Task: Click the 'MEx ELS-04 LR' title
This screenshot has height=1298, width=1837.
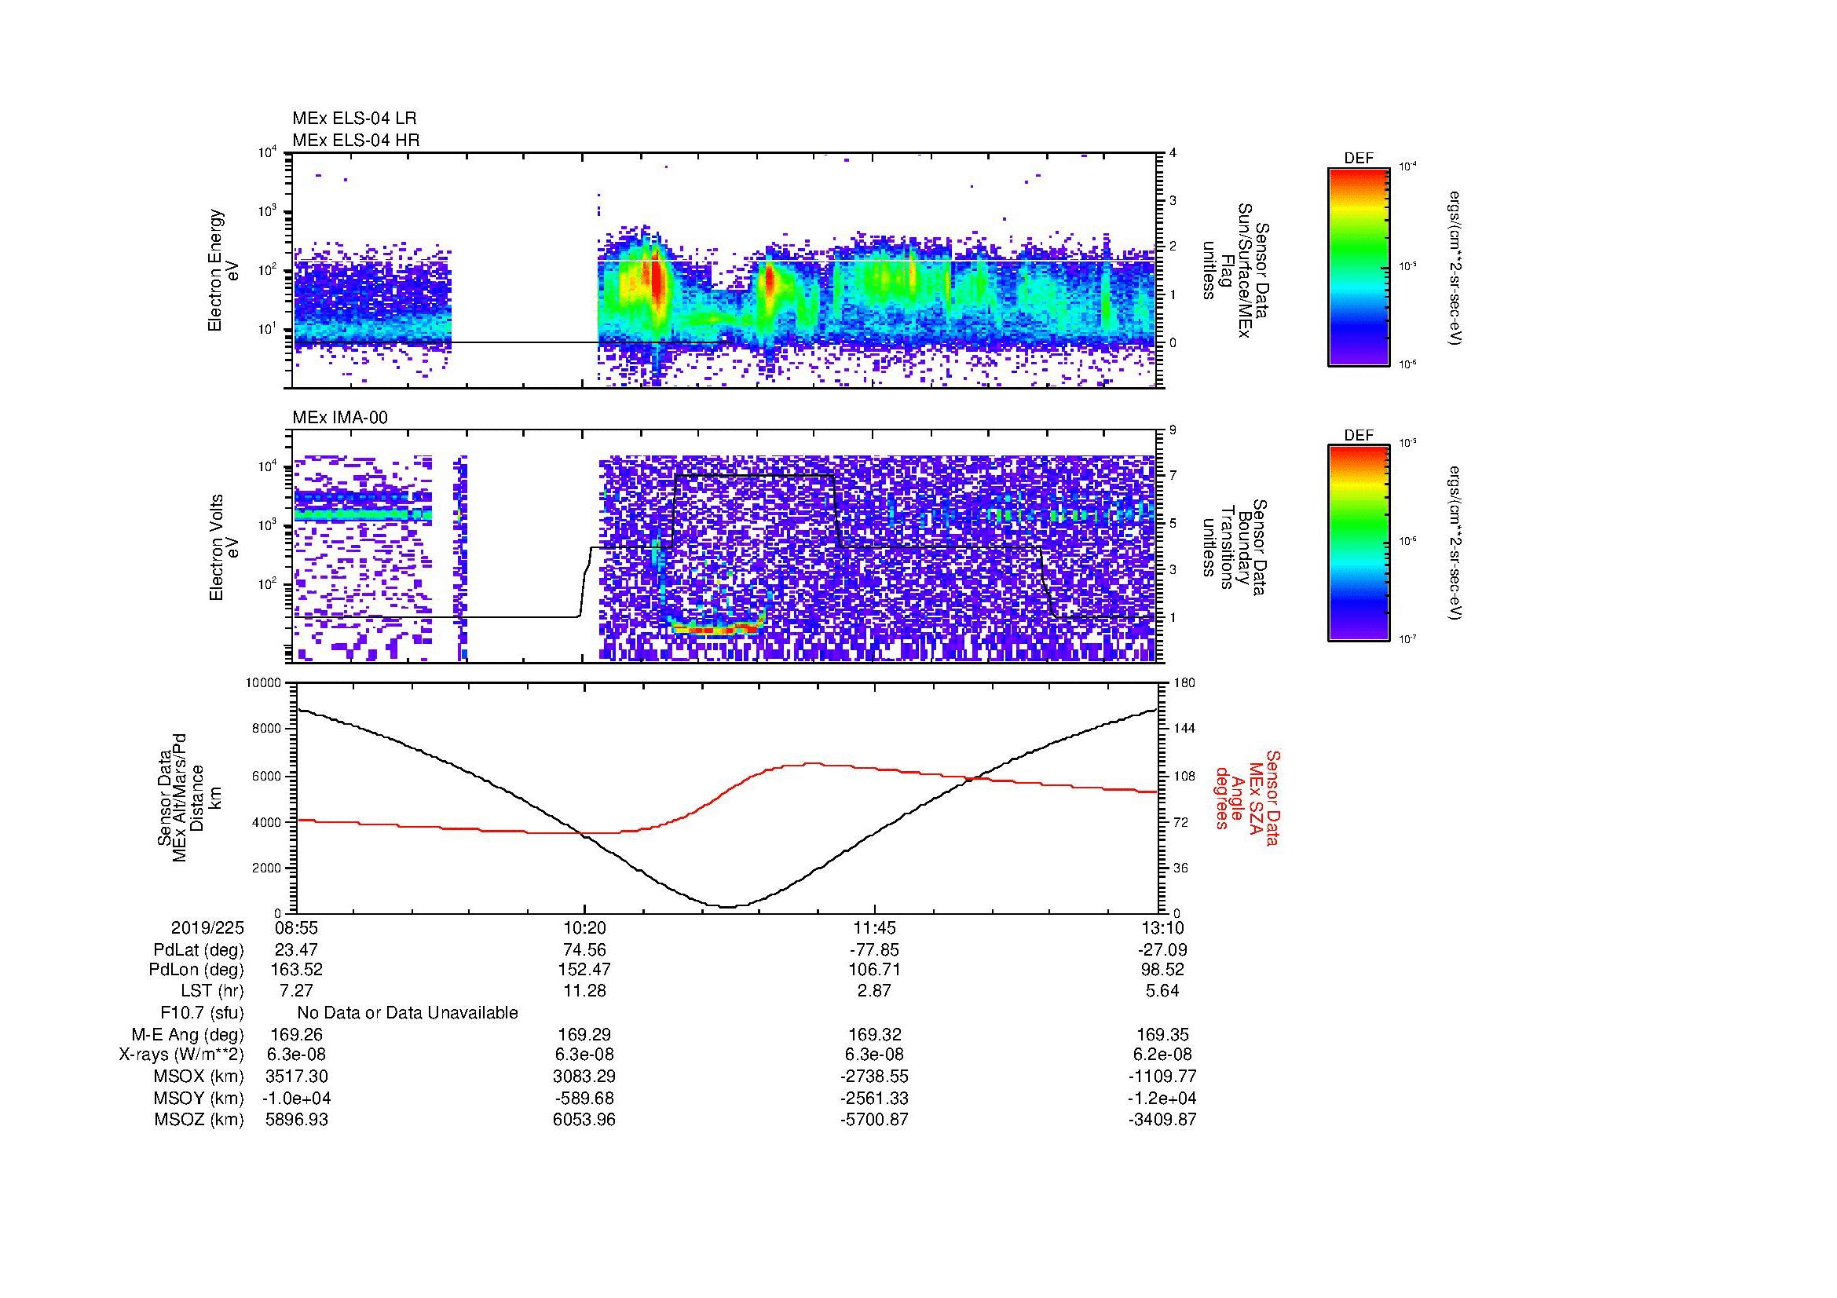Action: (354, 119)
